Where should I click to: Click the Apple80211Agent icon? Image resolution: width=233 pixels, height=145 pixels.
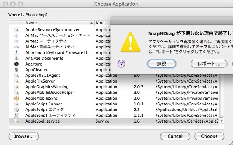point(16,75)
